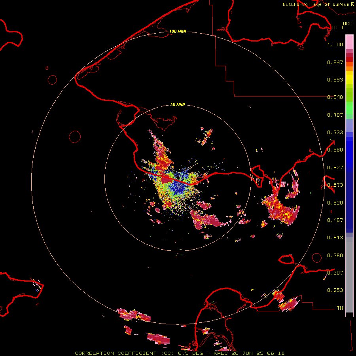Click the 0.360 value on the color scale
This screenshot has height=356, width=356.
335,256
